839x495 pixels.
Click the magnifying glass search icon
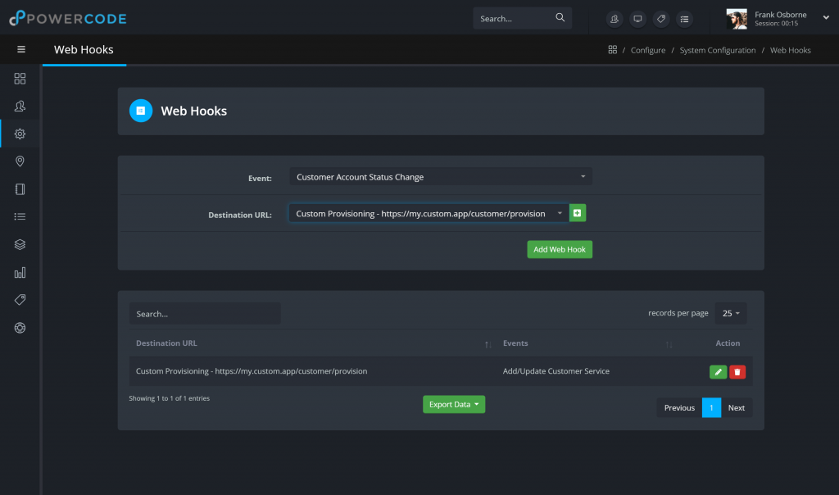[560, 17]
